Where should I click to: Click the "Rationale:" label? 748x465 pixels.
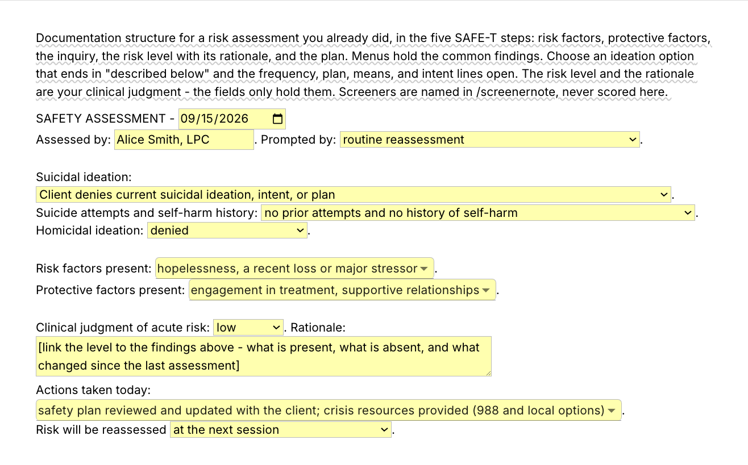pyautogui.click(x=318, y=328)
